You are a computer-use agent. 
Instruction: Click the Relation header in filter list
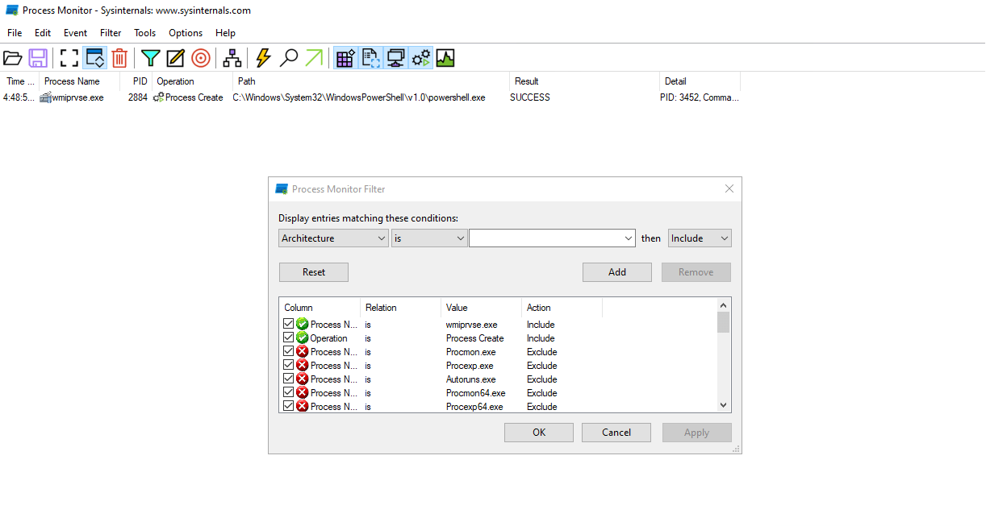400,308
